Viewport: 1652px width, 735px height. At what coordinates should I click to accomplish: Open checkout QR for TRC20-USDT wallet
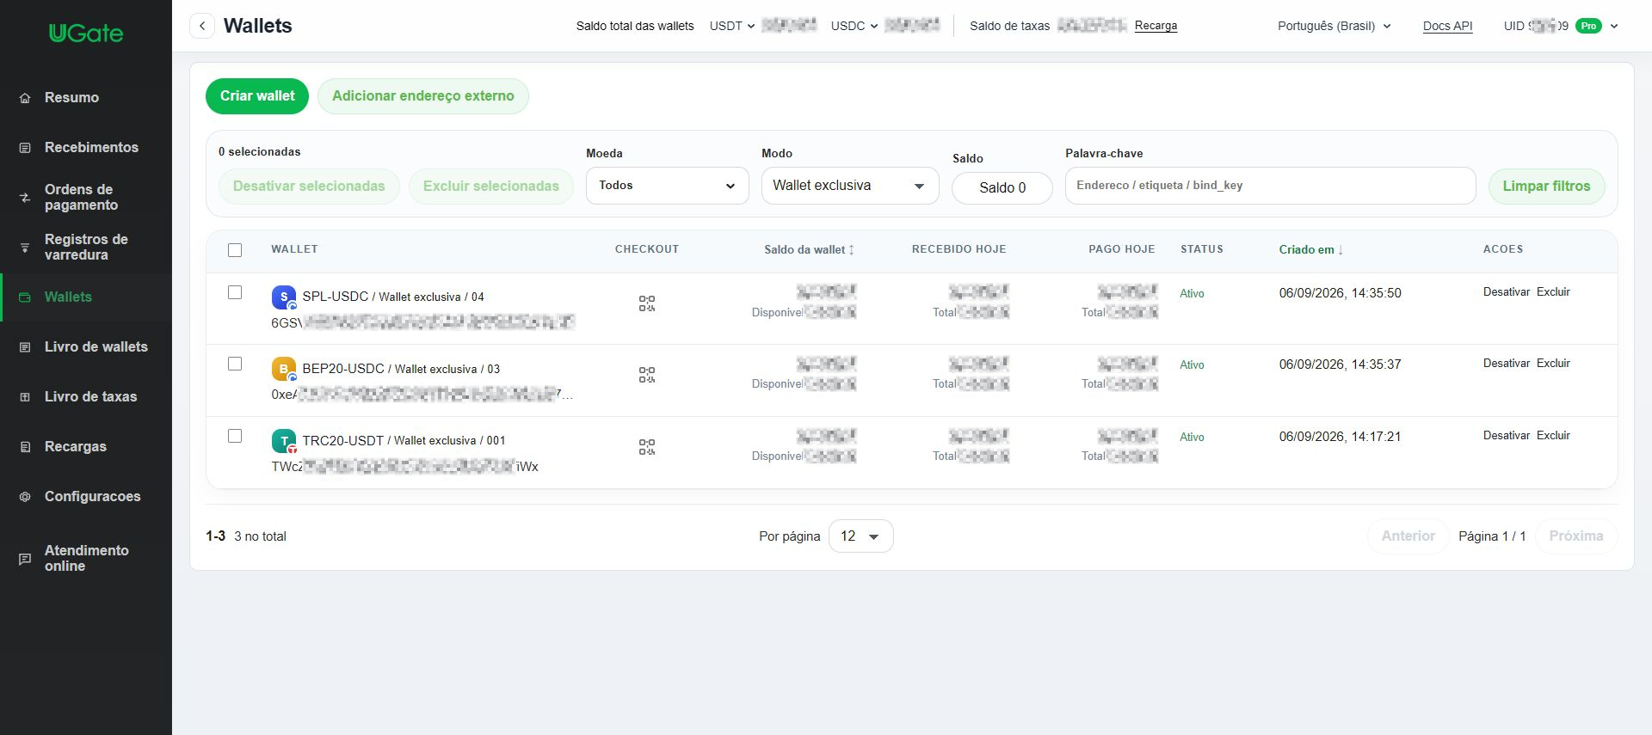pyautogui.click(x=647, y=447)
